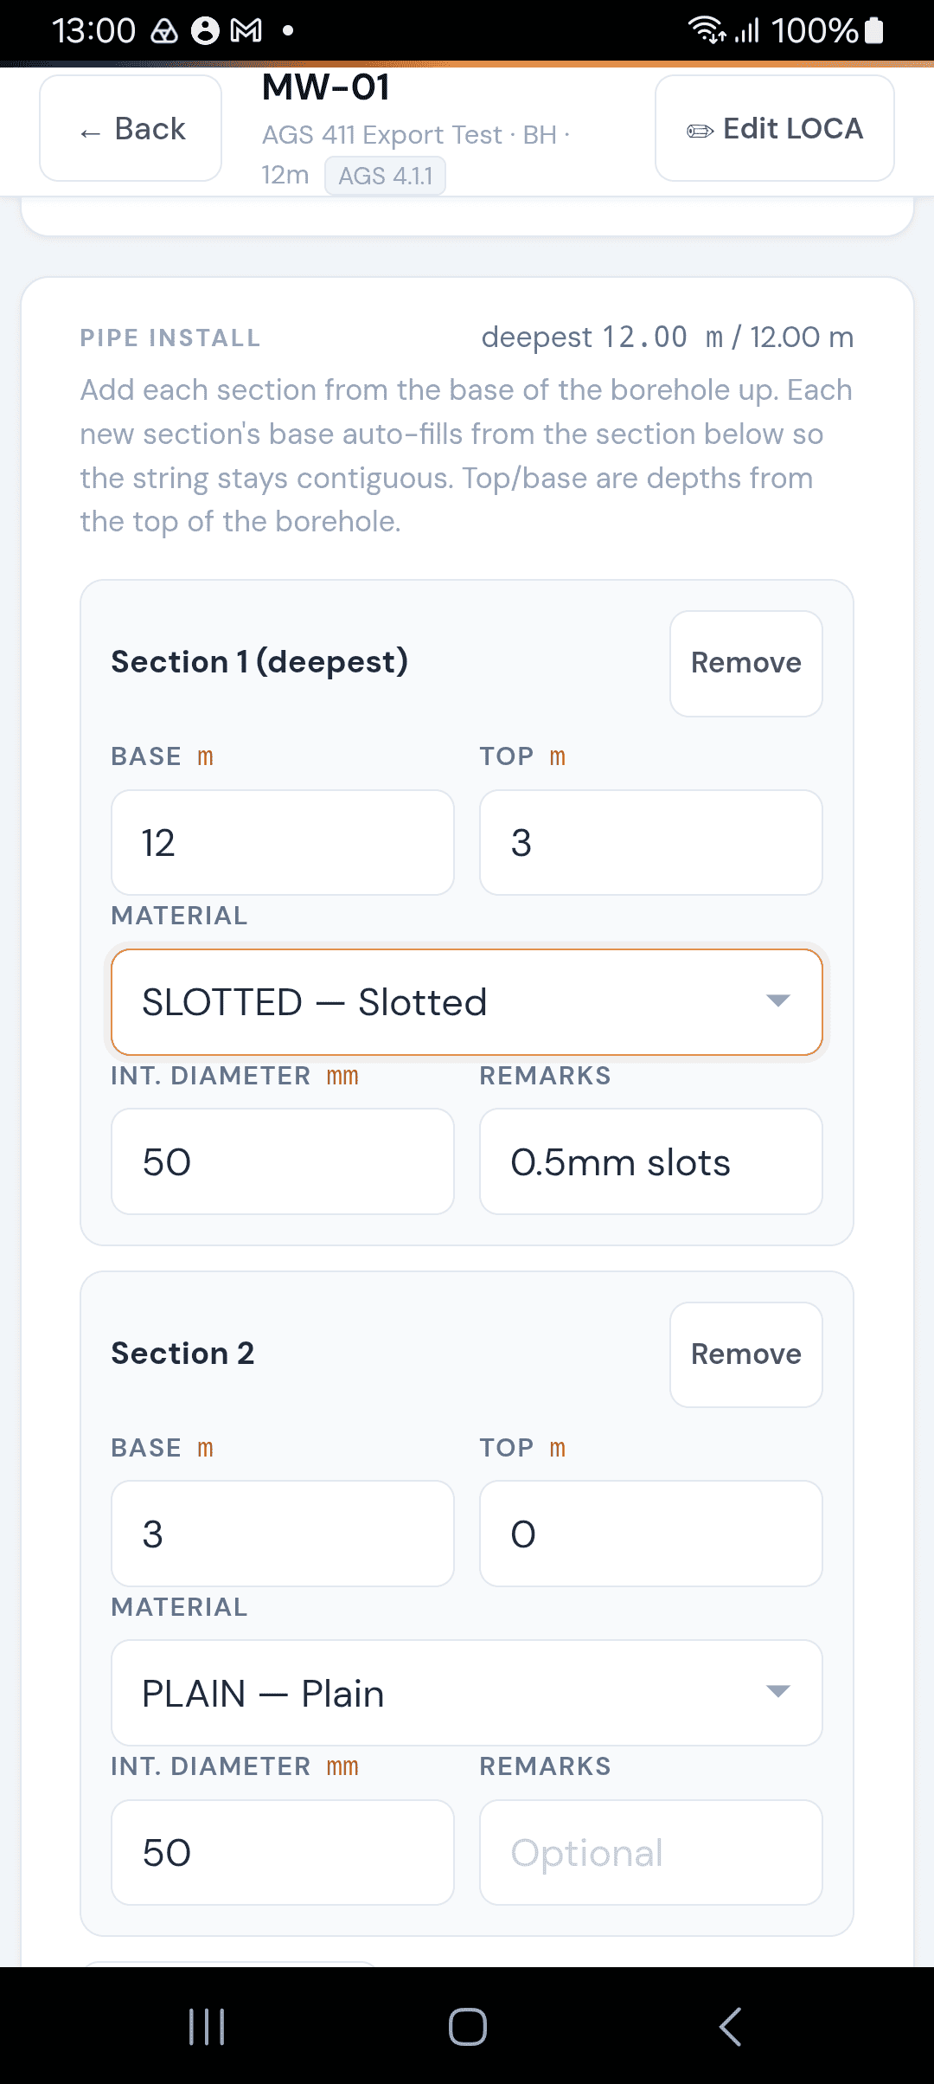The image size is (934, 2084).
Task: Tap the Back button
Action: tap(131, 129)
